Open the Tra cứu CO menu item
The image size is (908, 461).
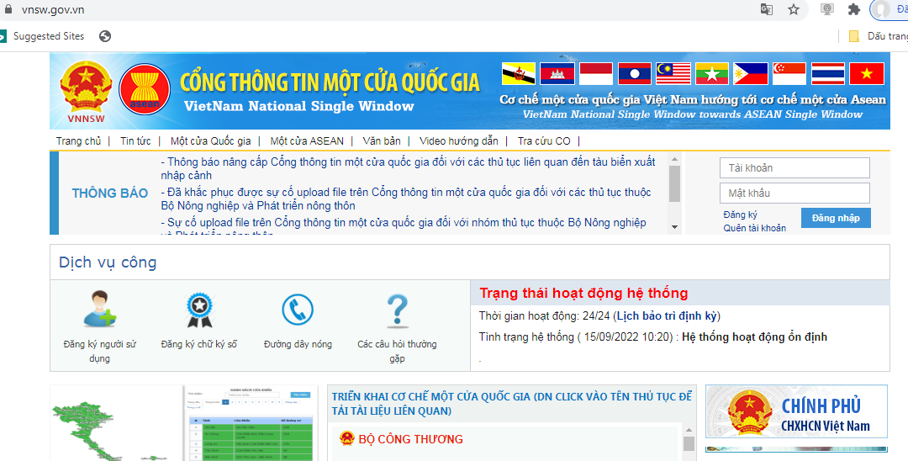tap(544, 140)
